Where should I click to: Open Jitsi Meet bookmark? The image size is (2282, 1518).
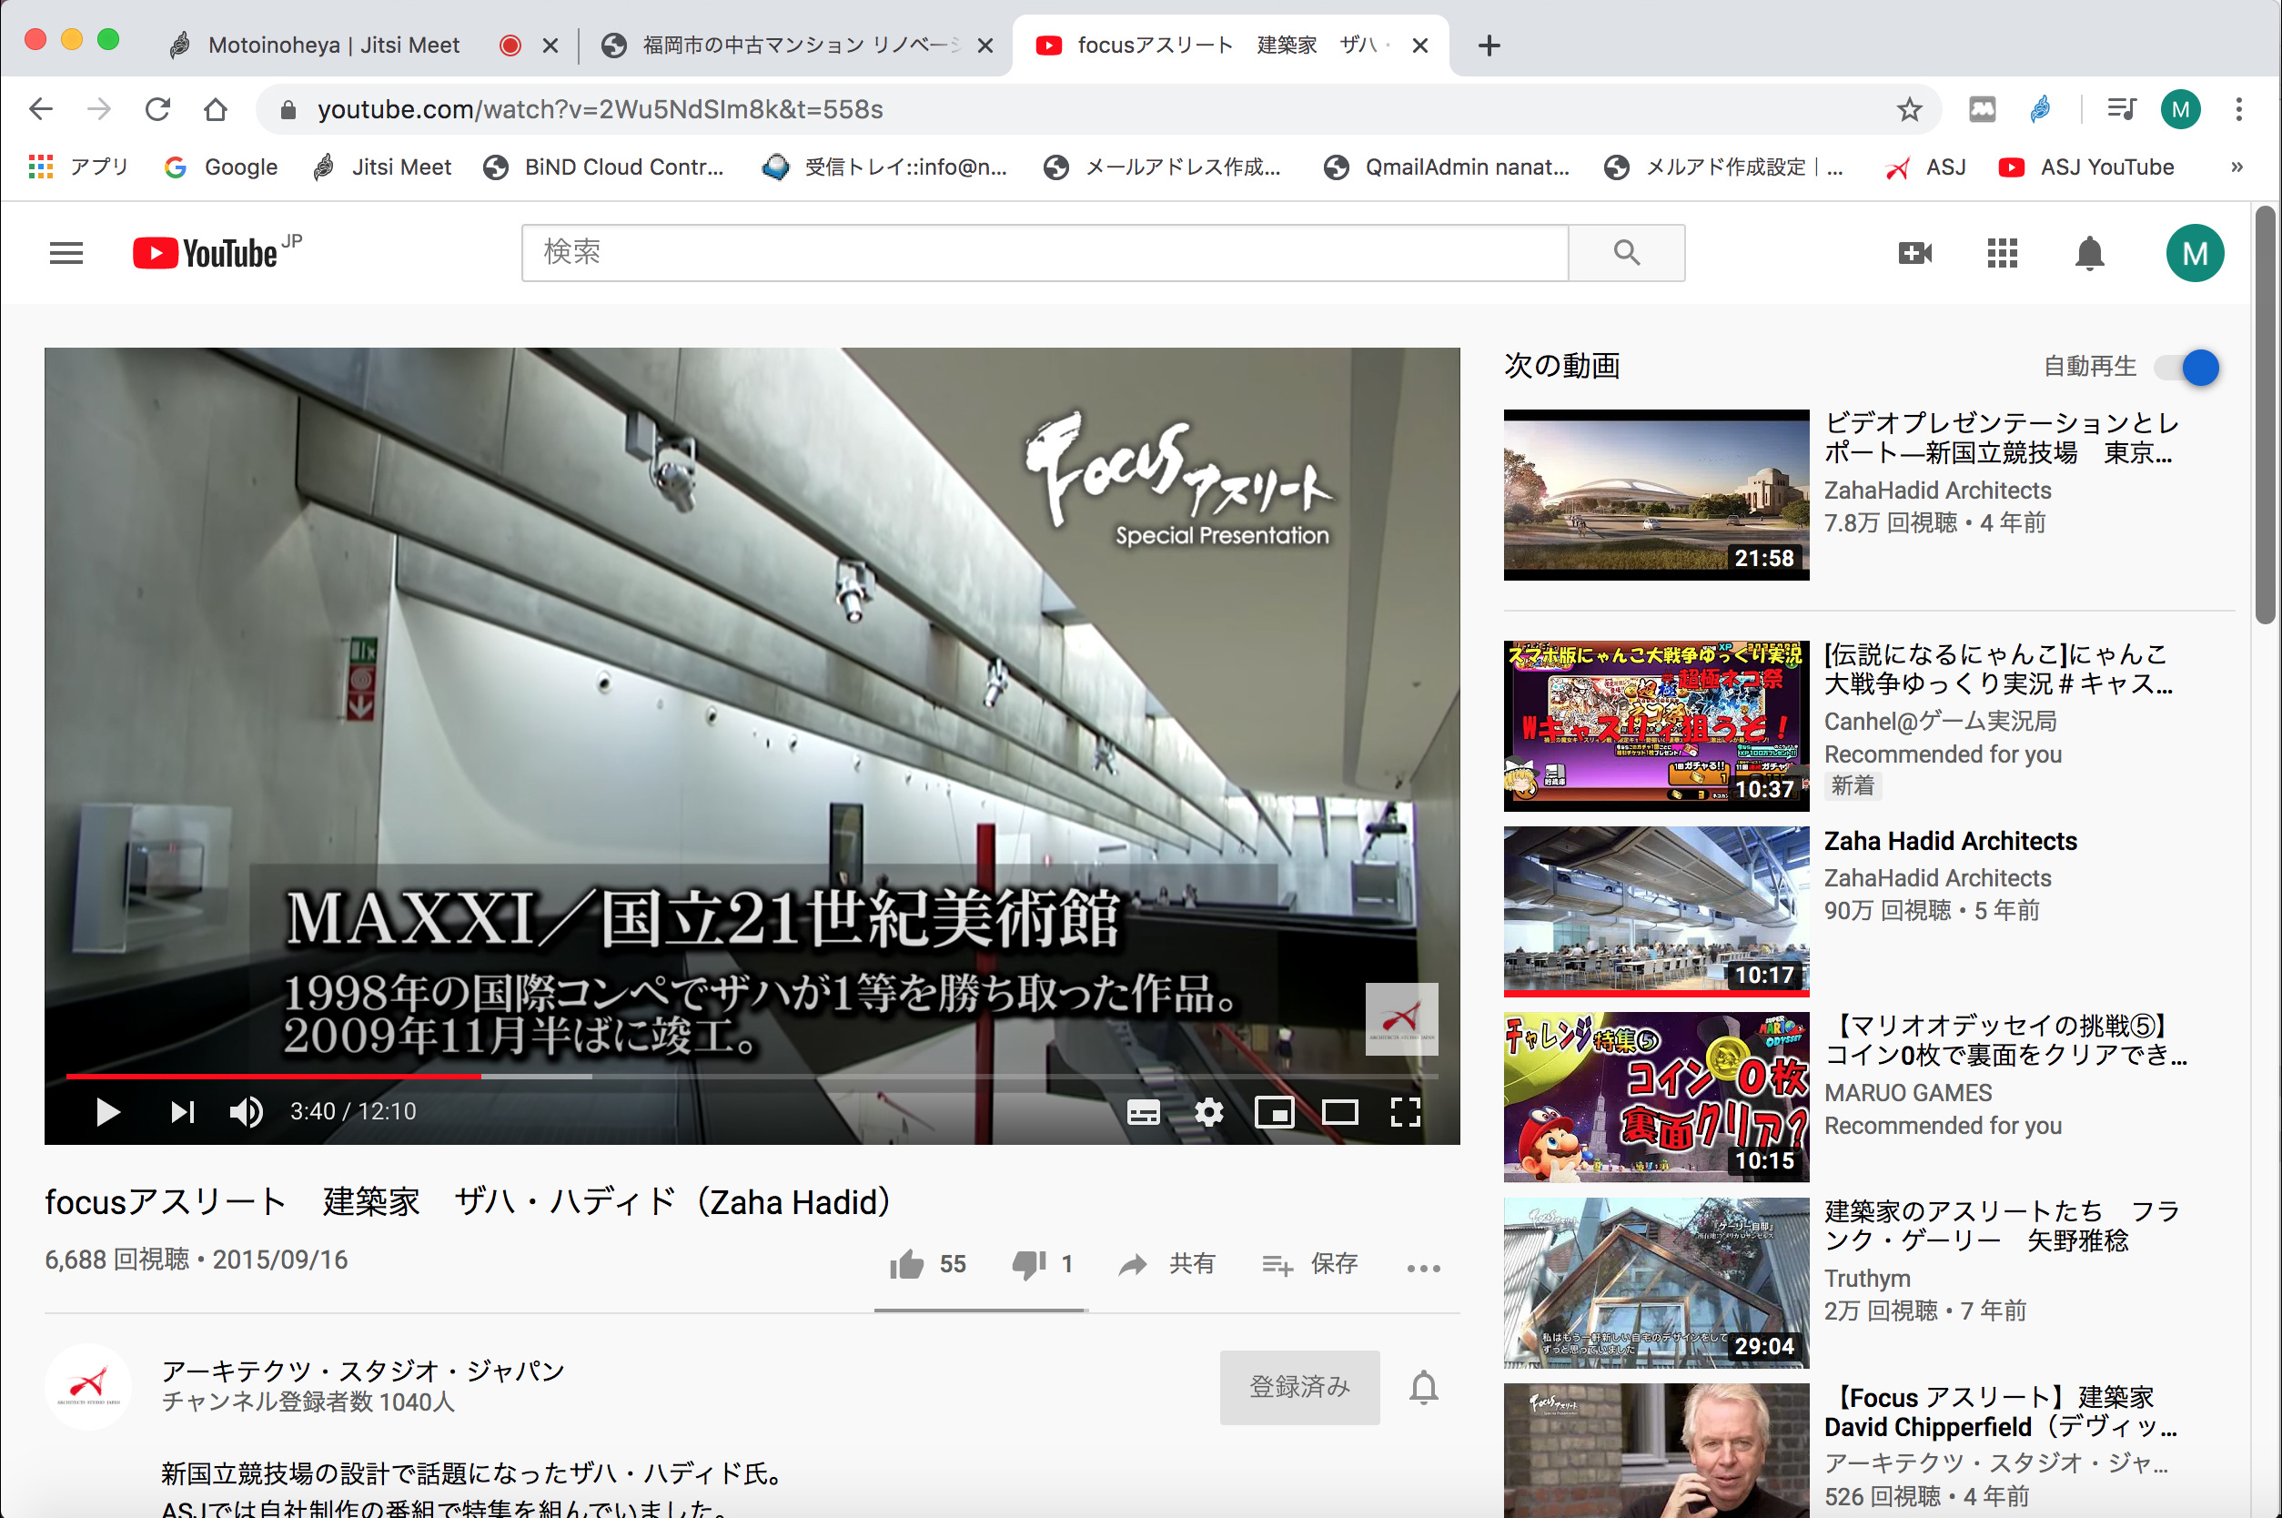[381, 167]
